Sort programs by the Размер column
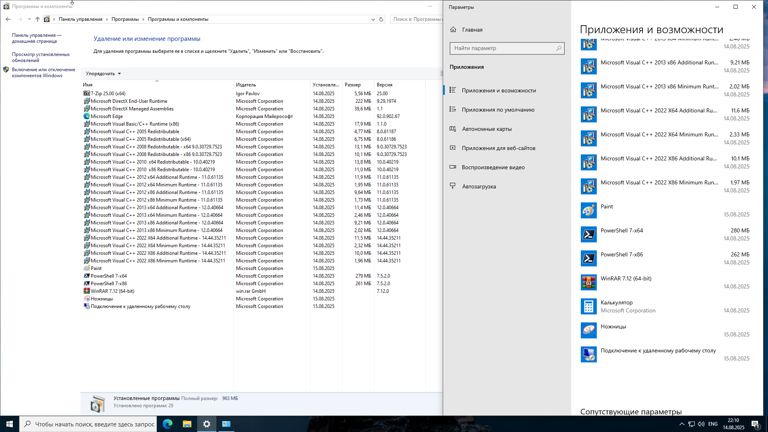768x432 pixels. [x=358, y=84]
